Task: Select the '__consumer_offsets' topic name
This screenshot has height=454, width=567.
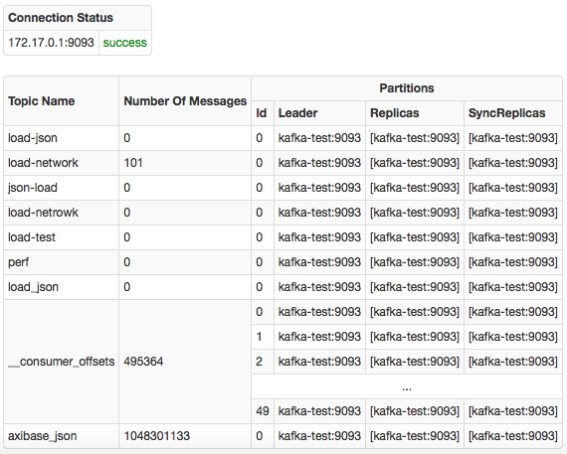Action: 61,362
